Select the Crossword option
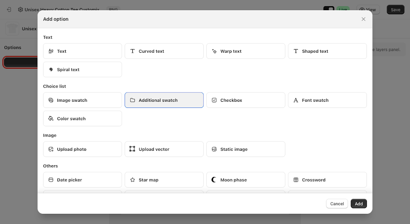410x224 pixels. (327, 180)
